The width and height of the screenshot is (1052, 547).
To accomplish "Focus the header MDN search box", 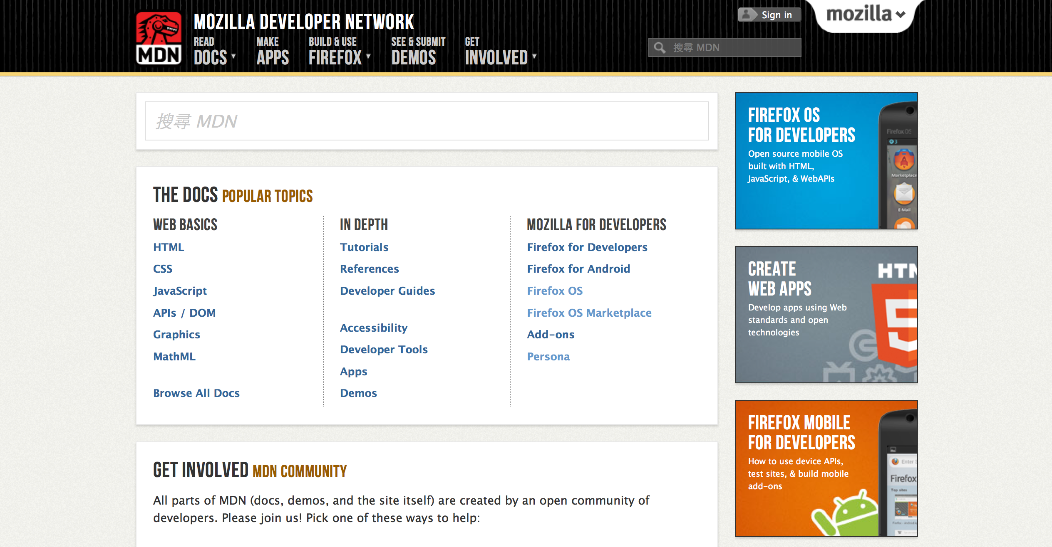I will coord(732,47).
